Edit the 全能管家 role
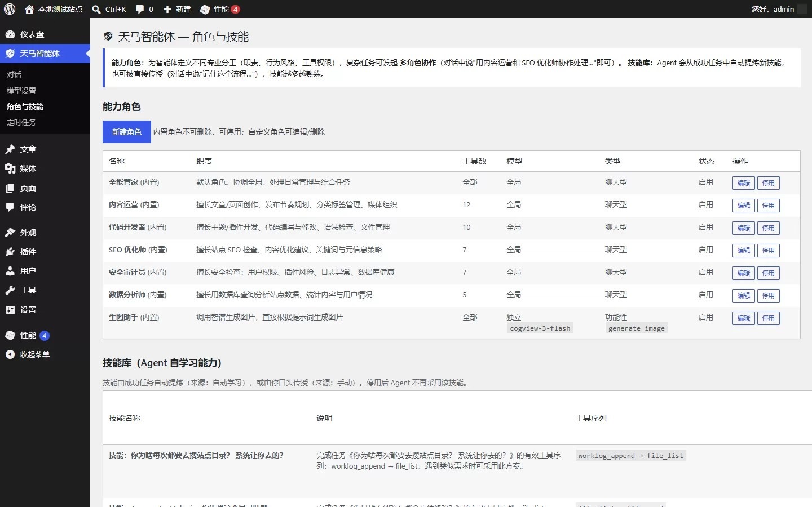 [x=744, y=183]
